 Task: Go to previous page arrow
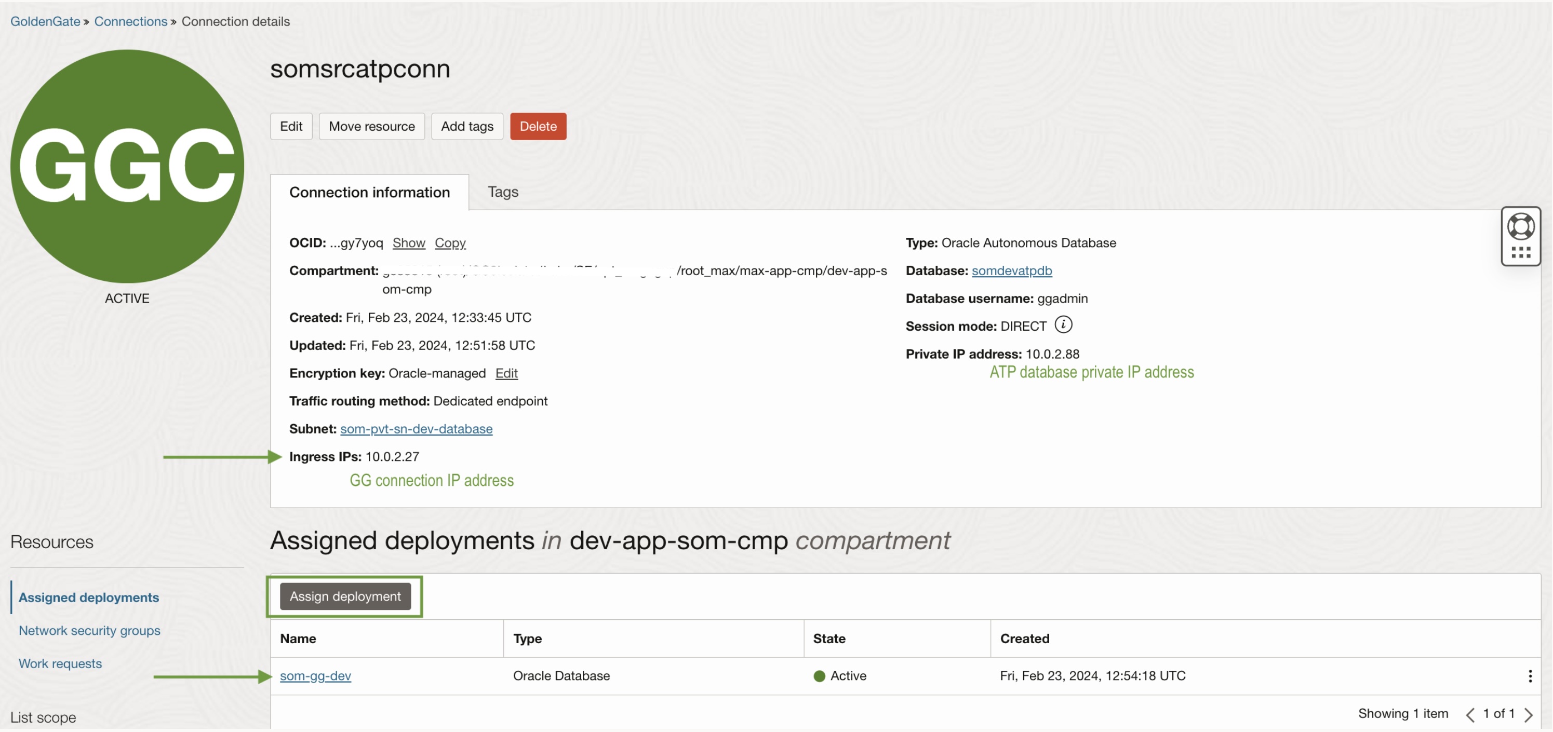pos(1470,714)
